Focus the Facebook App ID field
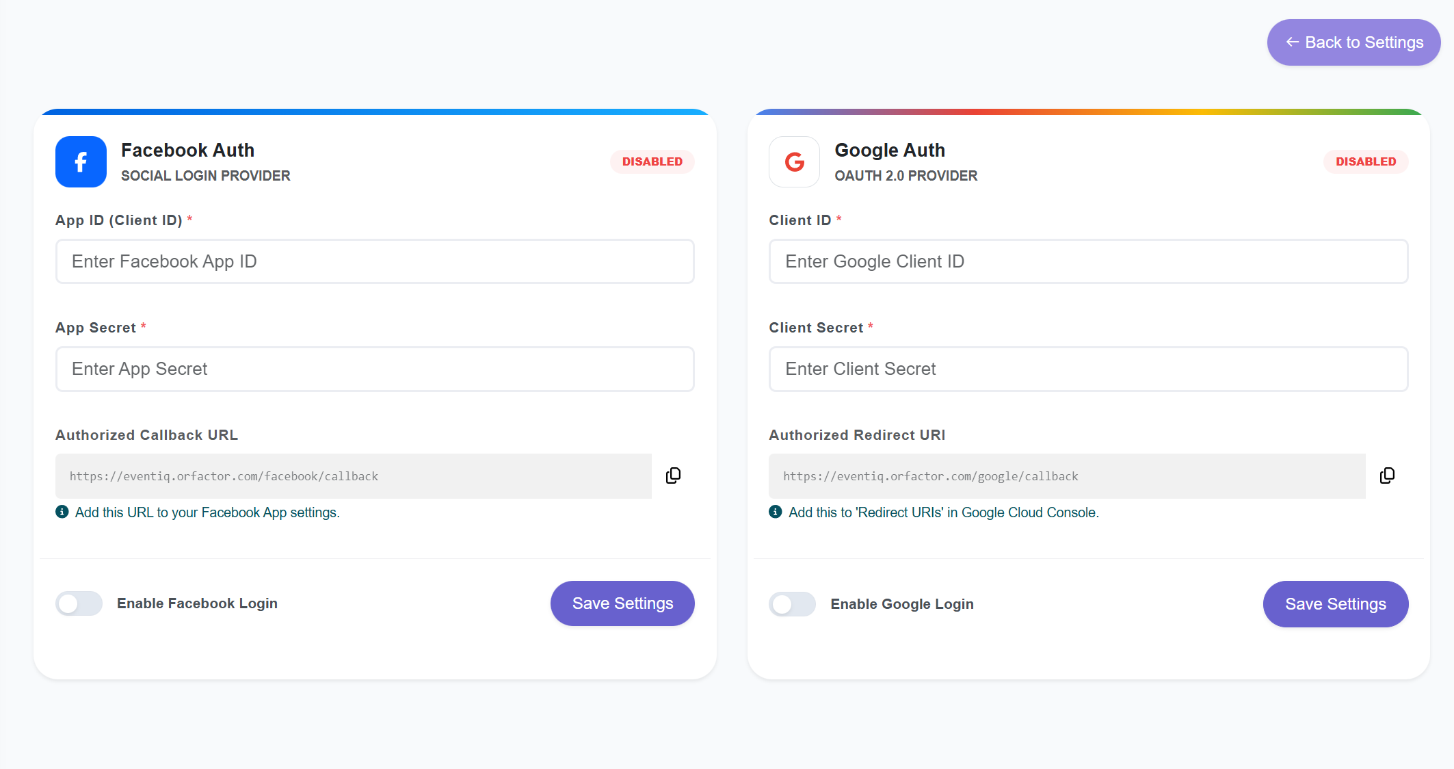1454x769 pixels. (375, 261)
